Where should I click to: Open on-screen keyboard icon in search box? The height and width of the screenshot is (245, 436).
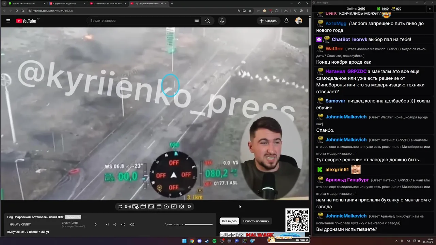(x=197, y=21)
